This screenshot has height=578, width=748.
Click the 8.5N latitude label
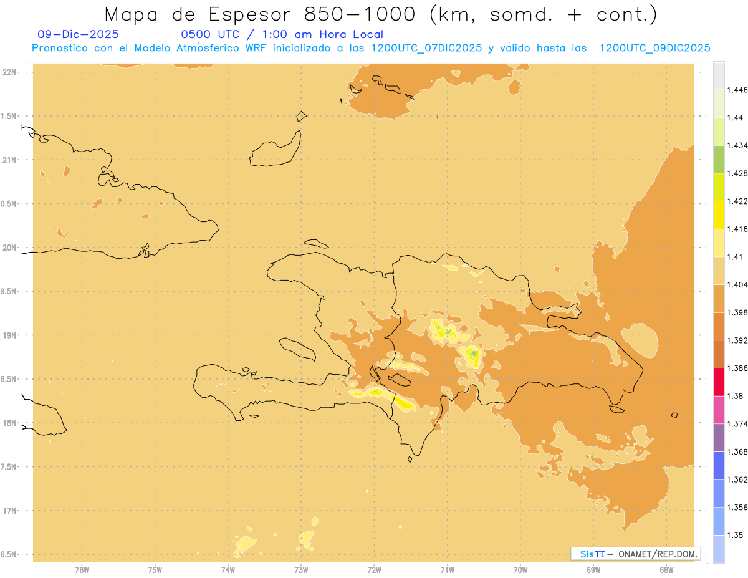[9, 379]
